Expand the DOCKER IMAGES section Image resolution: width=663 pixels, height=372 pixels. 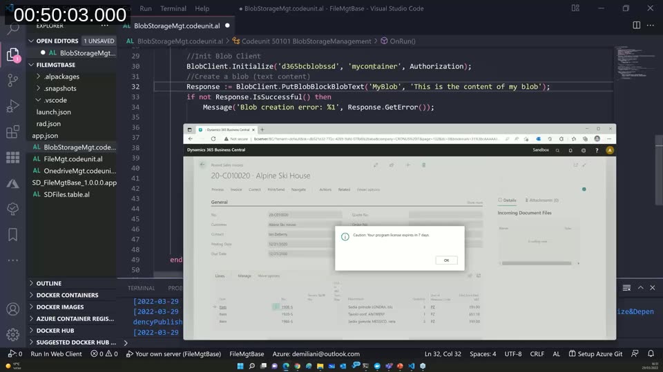tap(60, 307)
